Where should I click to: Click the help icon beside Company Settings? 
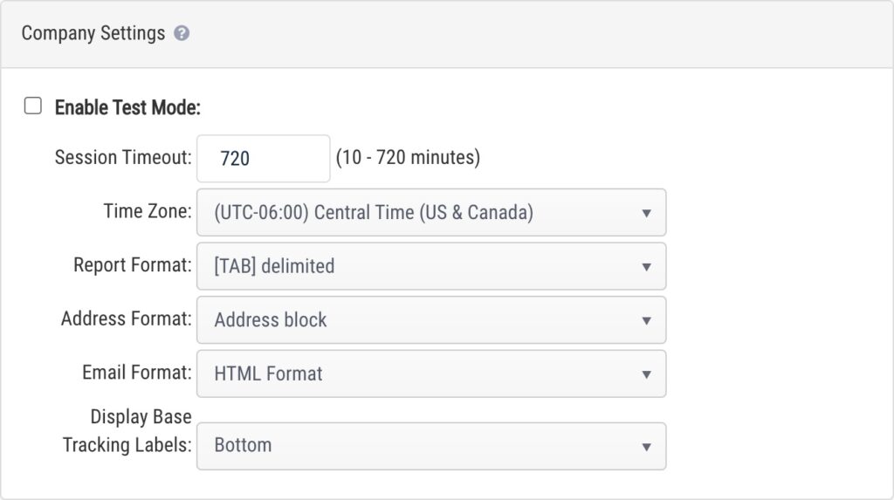point(182,34)
